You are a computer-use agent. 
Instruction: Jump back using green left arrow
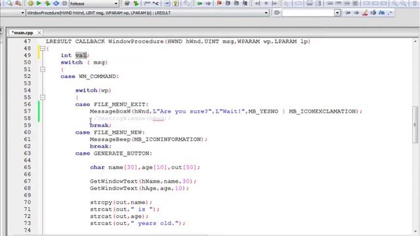pyautogui.click(x=199, y=3)
